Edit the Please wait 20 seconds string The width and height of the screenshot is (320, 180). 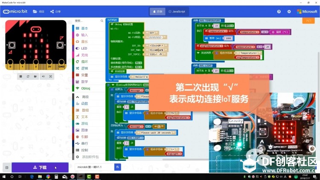click(156, 133)
